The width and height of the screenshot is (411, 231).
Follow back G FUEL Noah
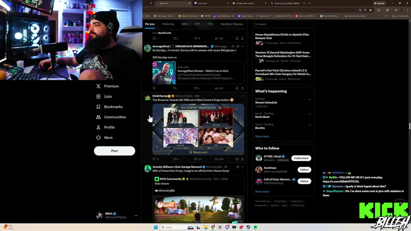click(x=301, y=158)
